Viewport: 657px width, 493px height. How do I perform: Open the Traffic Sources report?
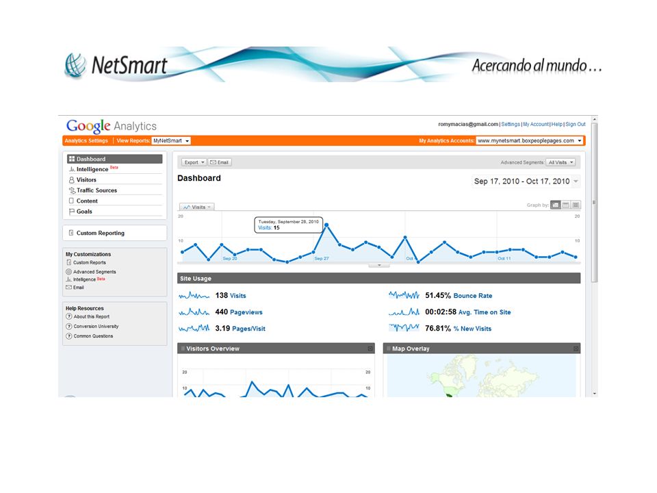(x=96, y=190)
